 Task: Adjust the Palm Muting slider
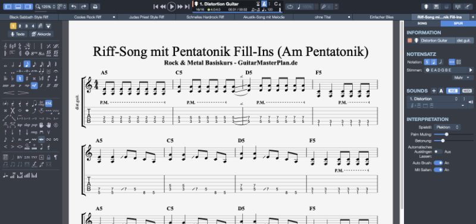tap(453, 134)
